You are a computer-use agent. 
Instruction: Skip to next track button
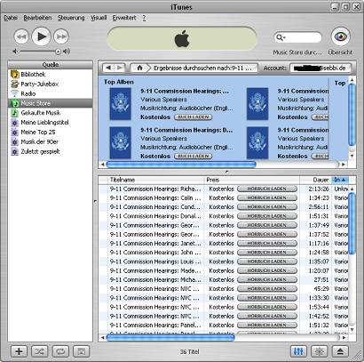pos(61,36)
